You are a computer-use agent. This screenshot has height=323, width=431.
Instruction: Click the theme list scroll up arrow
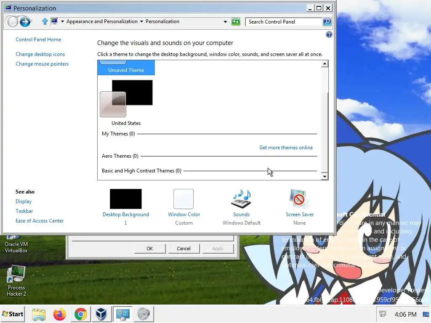(325, 64)
